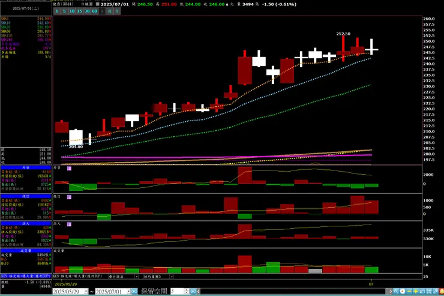Click the SMA10 row in left legend
Image resolution: width=444 pixels, height=296 pixels.
26,23
